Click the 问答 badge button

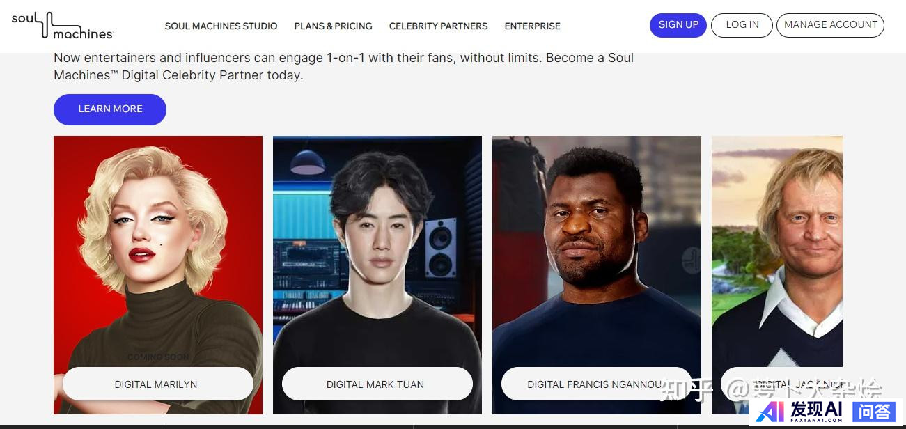pyautogui.click(x=874, y=412)
